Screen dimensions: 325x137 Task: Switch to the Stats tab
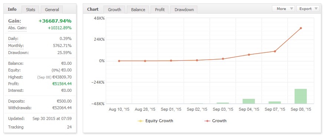(x=30, y=10)
